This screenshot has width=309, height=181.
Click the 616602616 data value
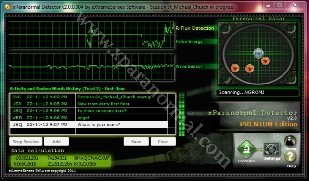coord(25,164)
